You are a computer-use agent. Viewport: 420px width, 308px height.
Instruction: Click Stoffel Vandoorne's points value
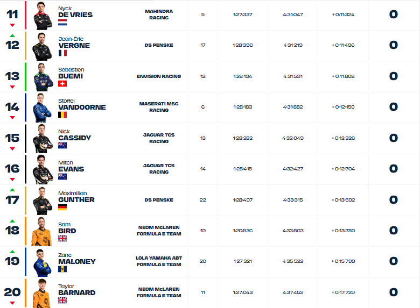pyautogui.click(x=393, y=107)
